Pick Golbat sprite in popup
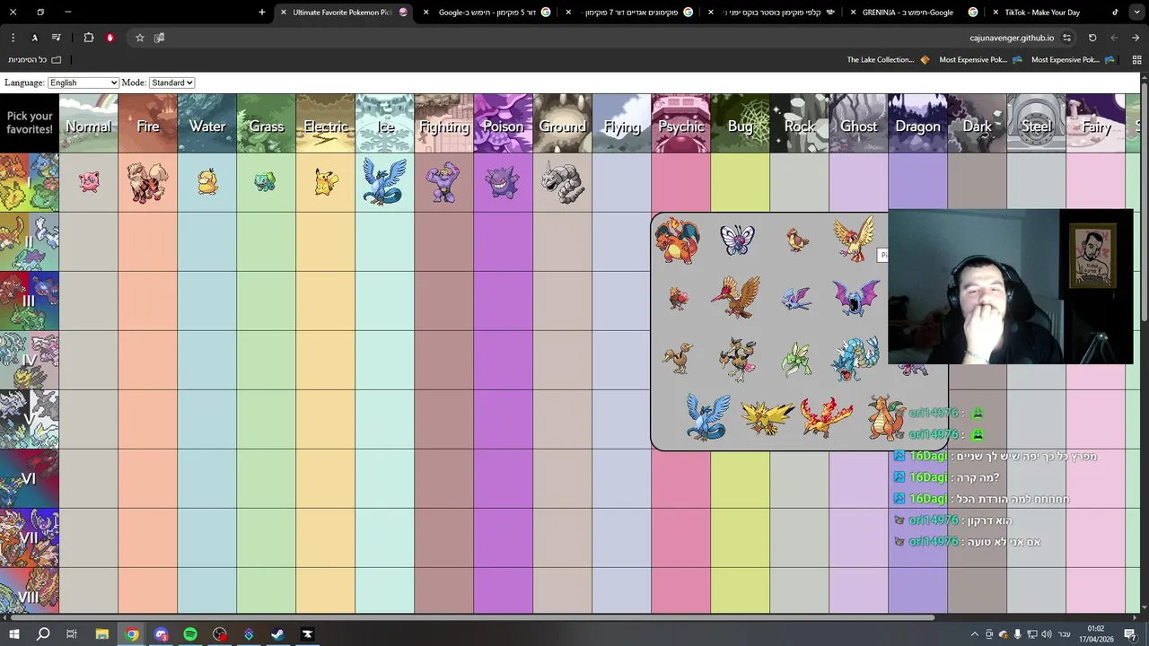1149x646 pixels. point(855,299)
